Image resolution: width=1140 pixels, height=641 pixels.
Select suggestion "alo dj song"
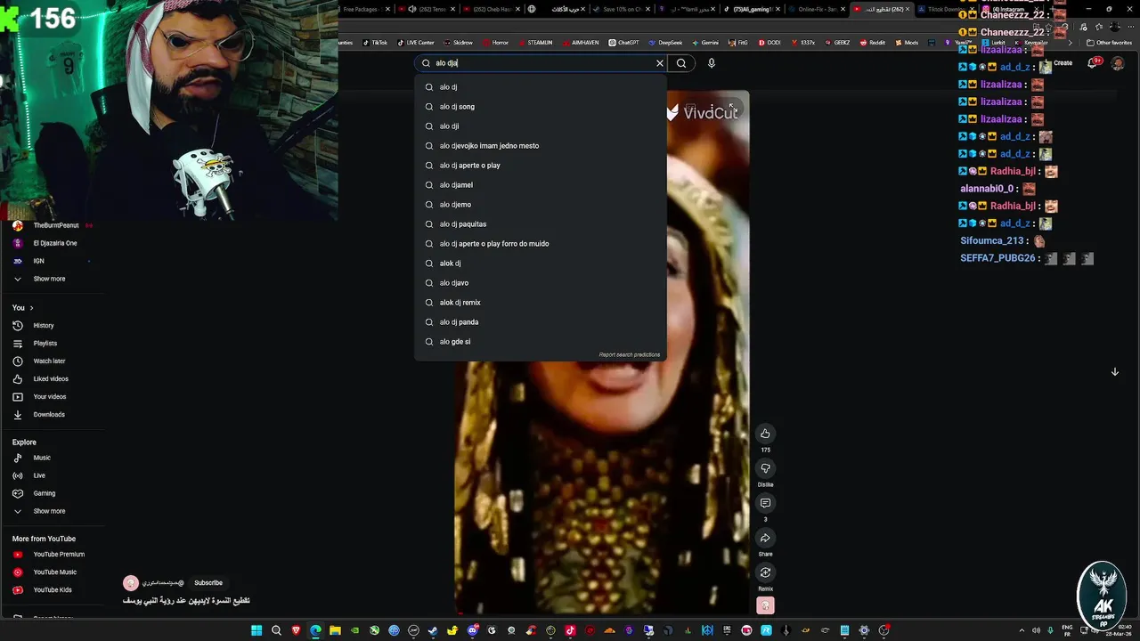click(x=541, y=107)
